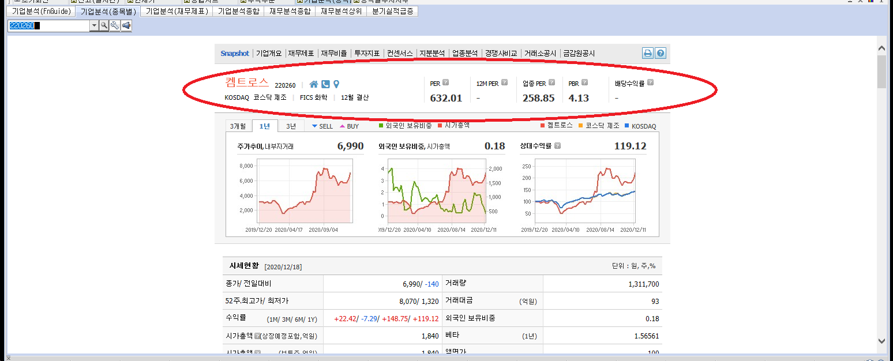
Task: Click the magnifier search icon beside stock code
Action: coord(104,25)
